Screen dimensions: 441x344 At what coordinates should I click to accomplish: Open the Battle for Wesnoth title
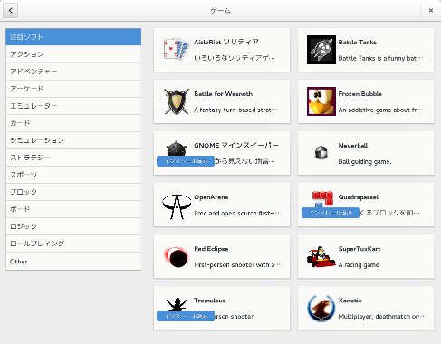224,94
